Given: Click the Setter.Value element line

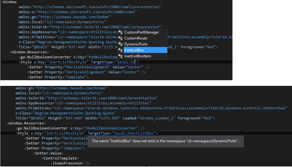Looking at the screenshot, I should point(48,153).
